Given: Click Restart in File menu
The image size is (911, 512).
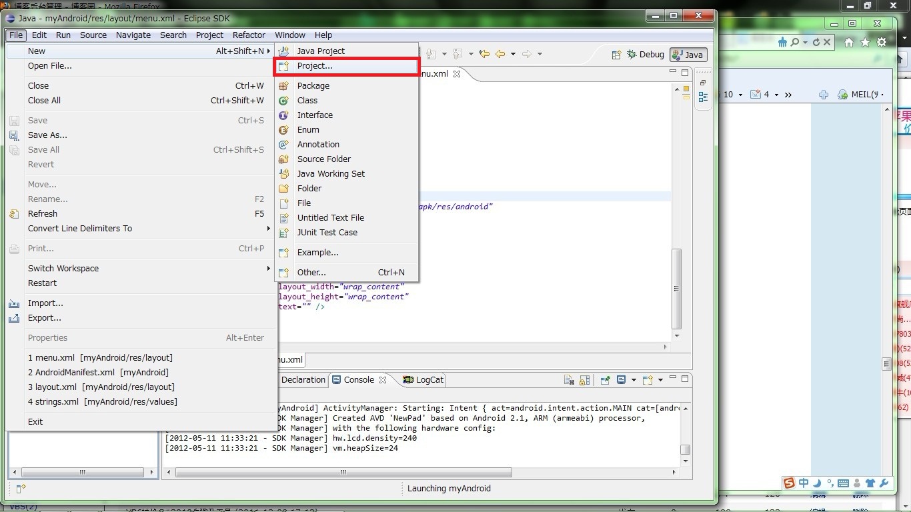Looking at the screenshot, I should tap(141, 283).
